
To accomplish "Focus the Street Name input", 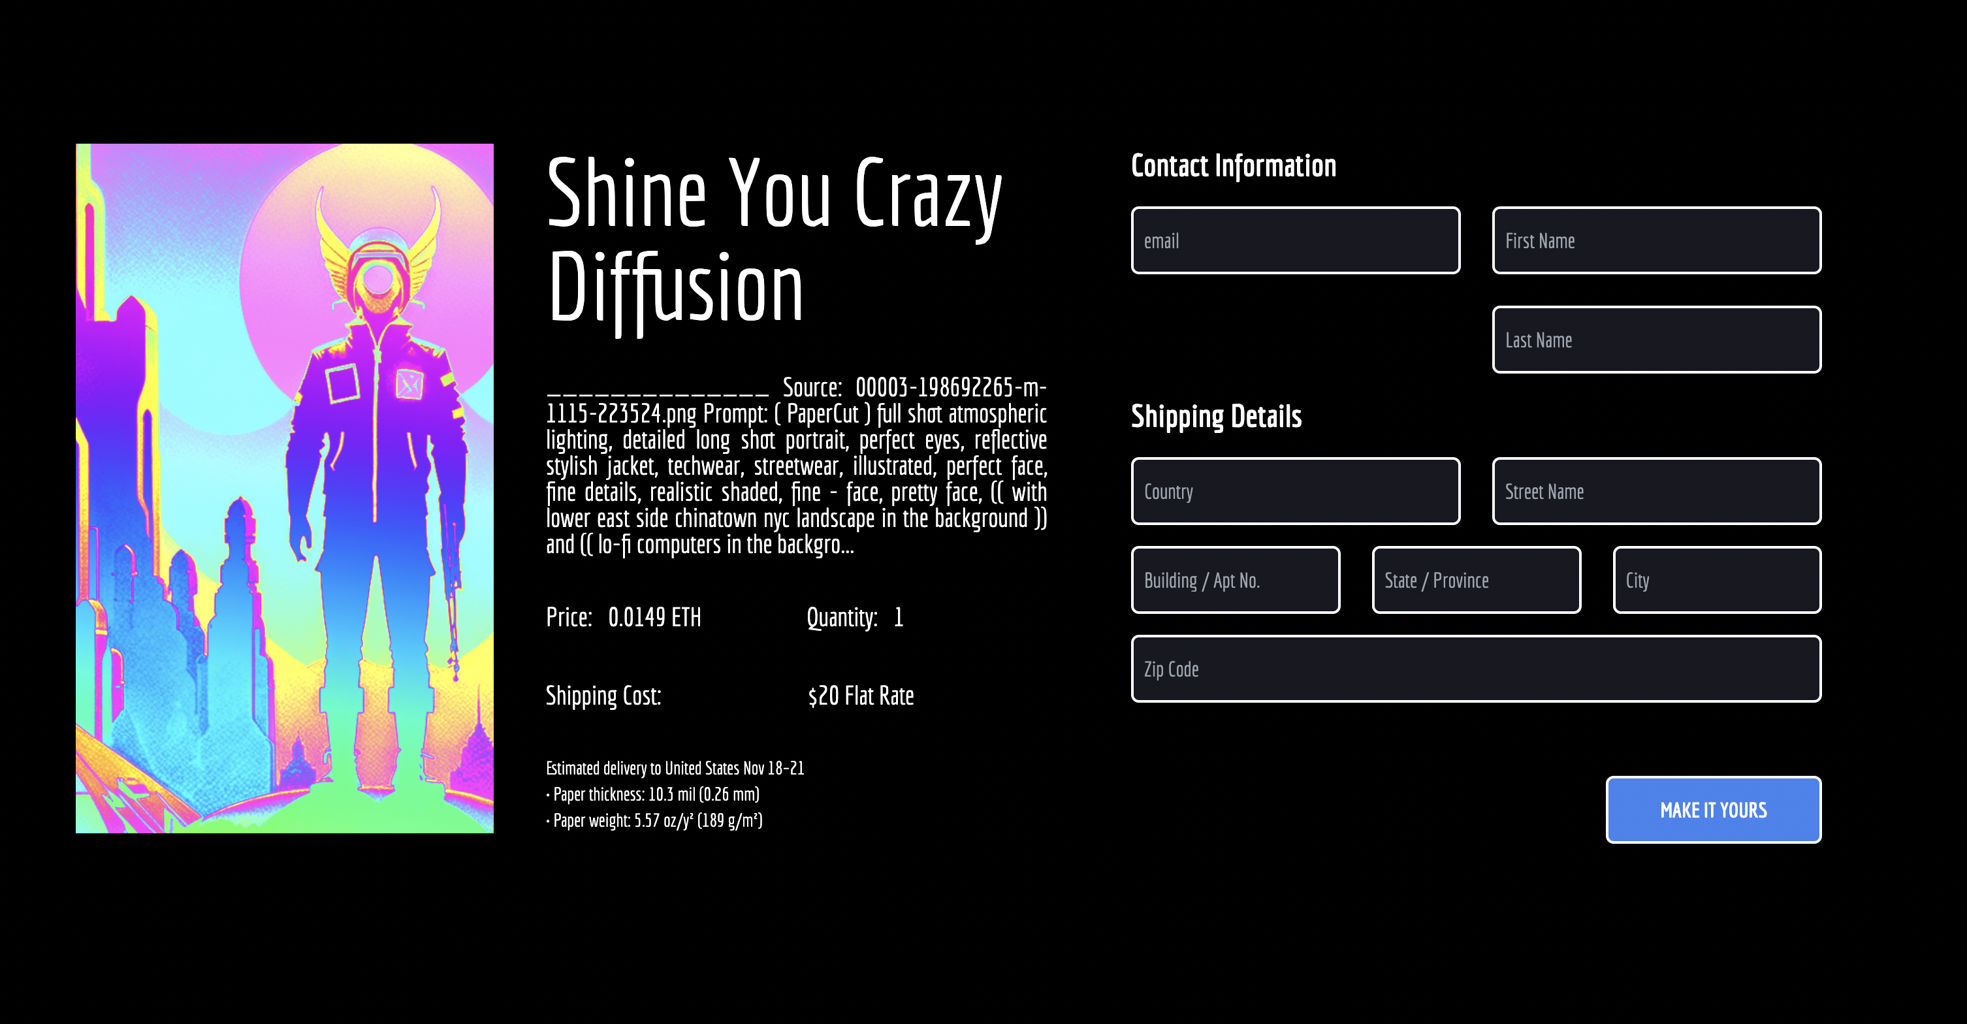I will pos(1656,491).
